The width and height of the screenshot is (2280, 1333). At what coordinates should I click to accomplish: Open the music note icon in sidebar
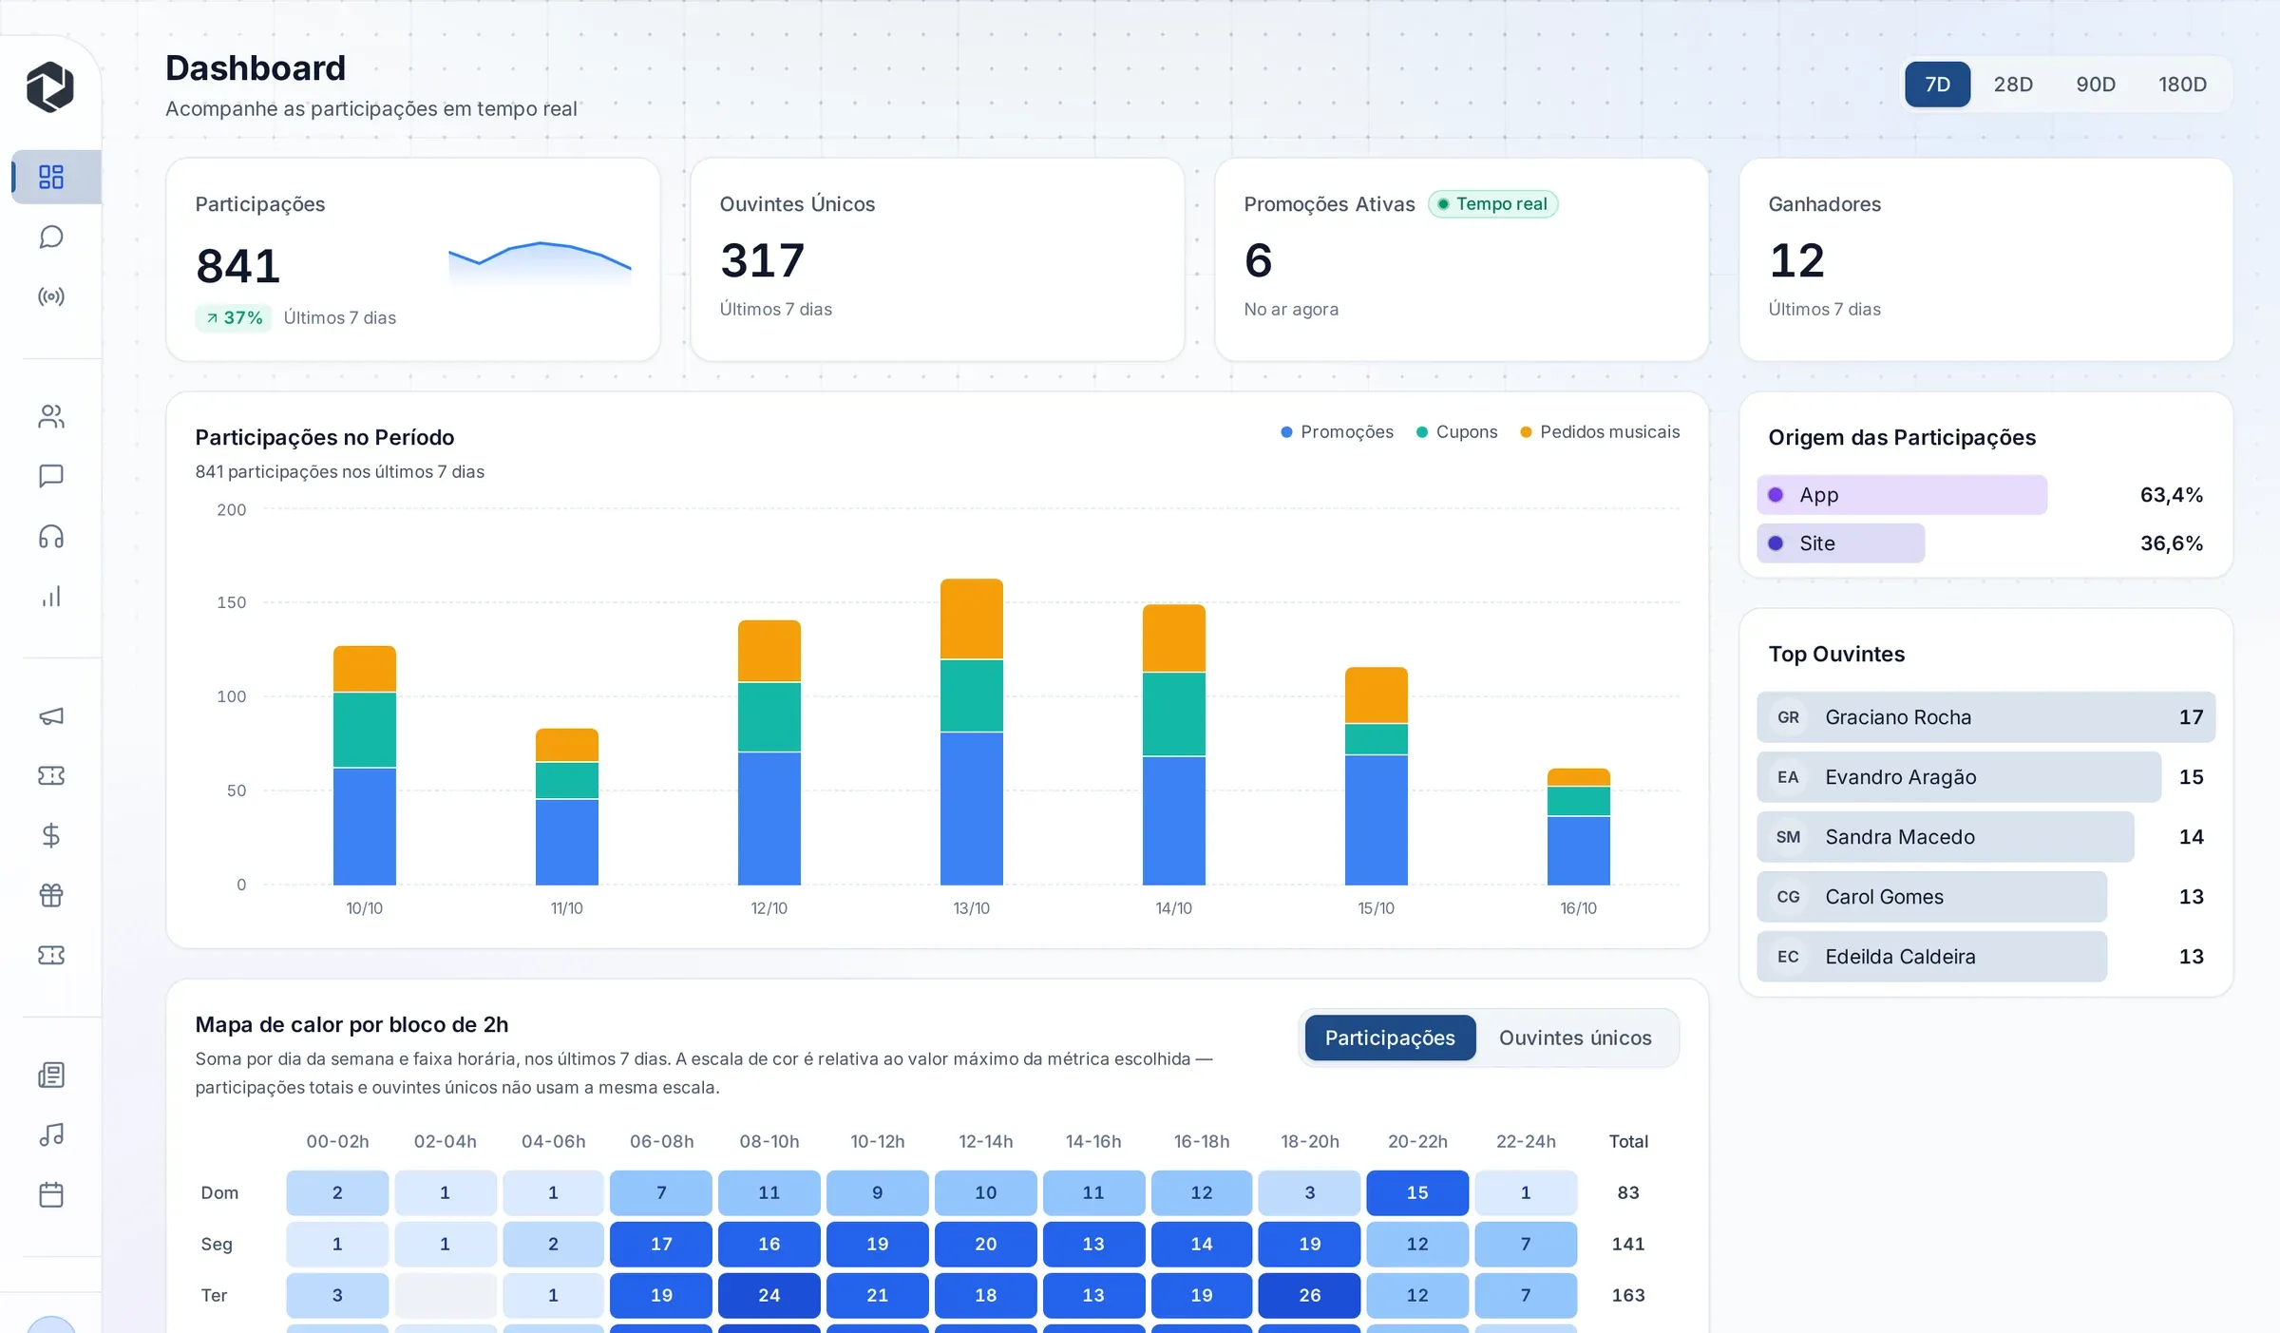click(51, 1134)
